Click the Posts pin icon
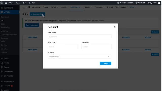The height and width of the screenshot is (91, 162). coord(2,59)
